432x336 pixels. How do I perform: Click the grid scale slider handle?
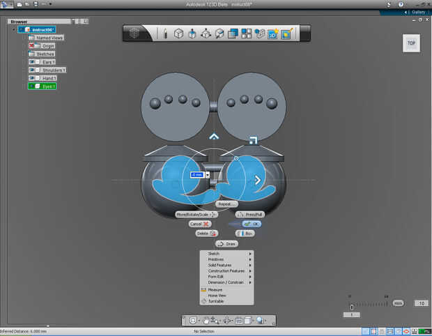[x=352, y=307]
